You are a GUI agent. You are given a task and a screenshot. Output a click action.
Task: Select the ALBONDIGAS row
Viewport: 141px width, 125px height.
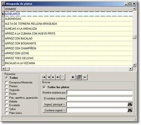[68, 19]
